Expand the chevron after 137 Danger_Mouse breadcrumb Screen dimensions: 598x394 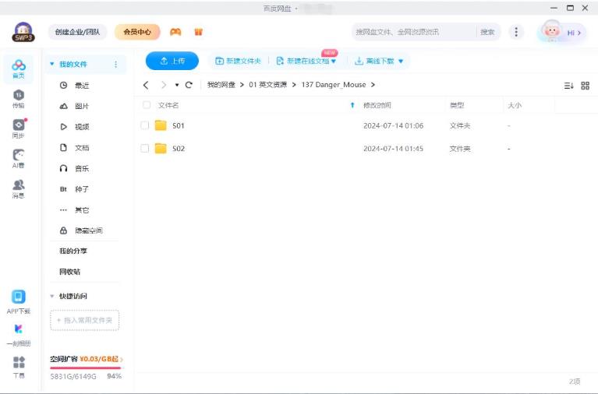click(373, 85)
